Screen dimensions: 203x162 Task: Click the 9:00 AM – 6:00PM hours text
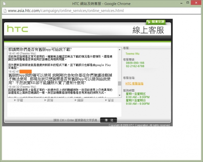point(138,104)
